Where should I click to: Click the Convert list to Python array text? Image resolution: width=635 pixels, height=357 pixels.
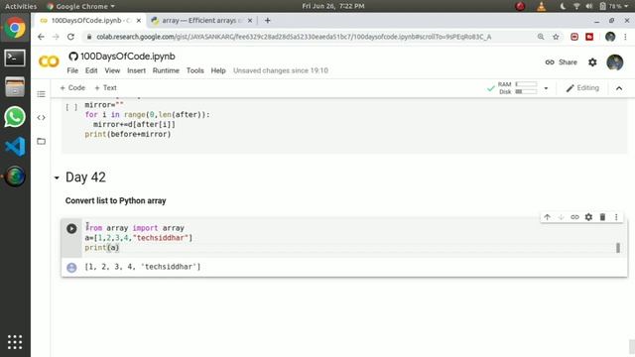[115, 200]
